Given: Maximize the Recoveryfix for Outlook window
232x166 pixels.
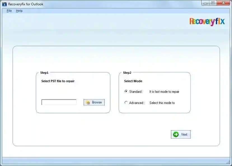Looking at the screenshot, I should (213, 3).
